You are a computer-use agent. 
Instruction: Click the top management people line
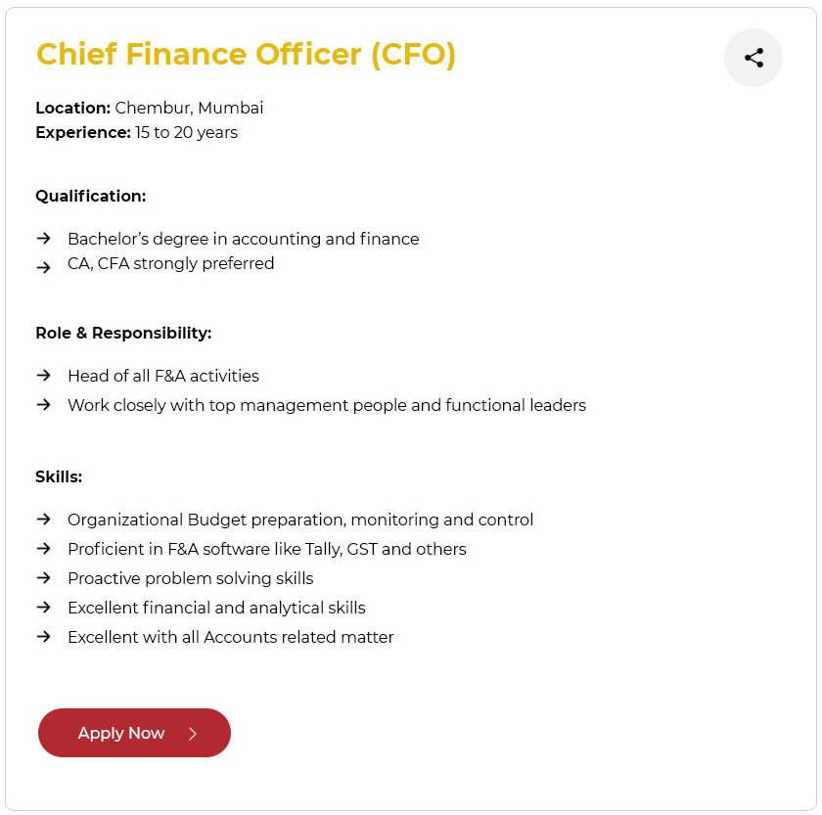(326, 405)
